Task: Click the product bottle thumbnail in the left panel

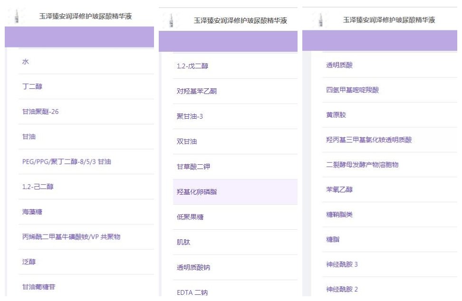Action: (17, 17)
